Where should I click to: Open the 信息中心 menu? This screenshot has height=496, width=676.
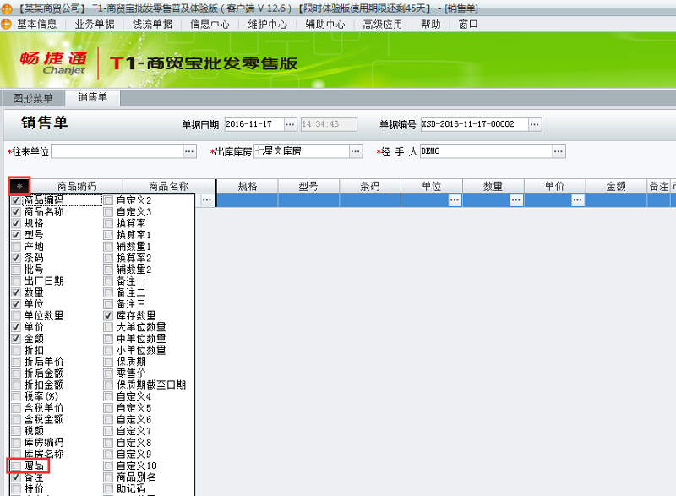pyautogui.click(x=210, y=25)
